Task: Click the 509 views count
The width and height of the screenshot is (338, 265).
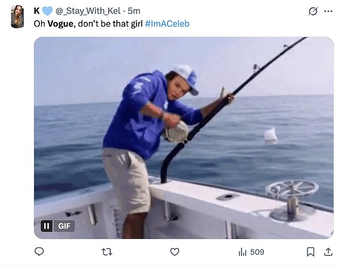Action: (257, 252)
